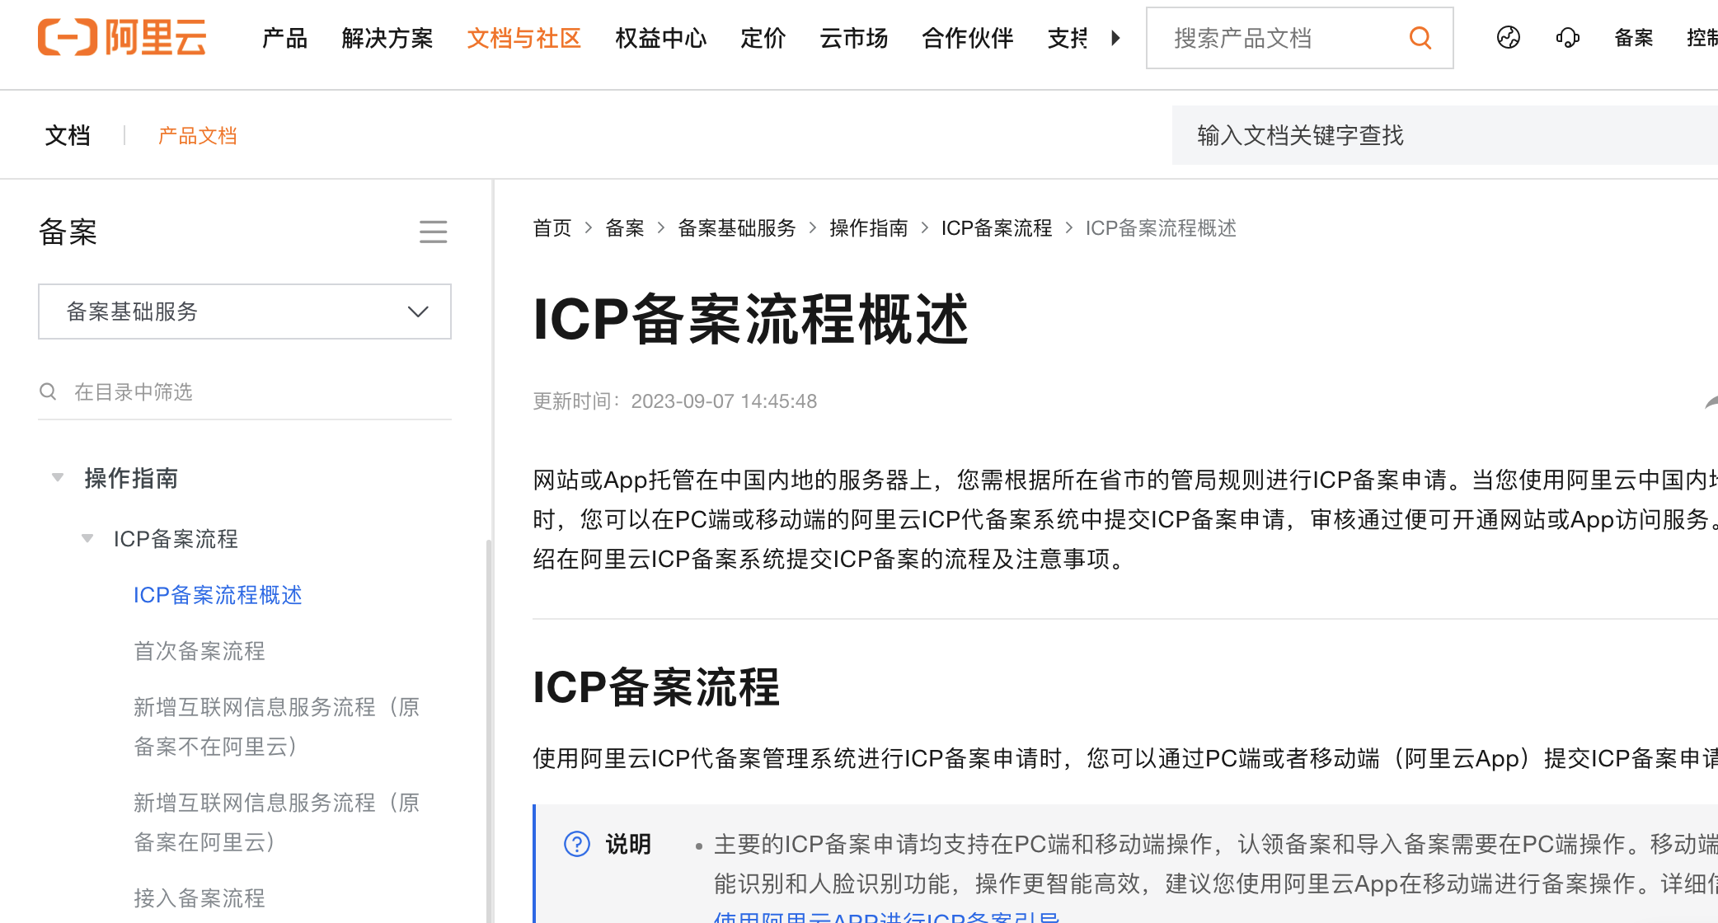Viewport: 1718px width, 923px height.
Task: Toggle the sidebar hamburger menu icon
Action: [x=433, y=232]
